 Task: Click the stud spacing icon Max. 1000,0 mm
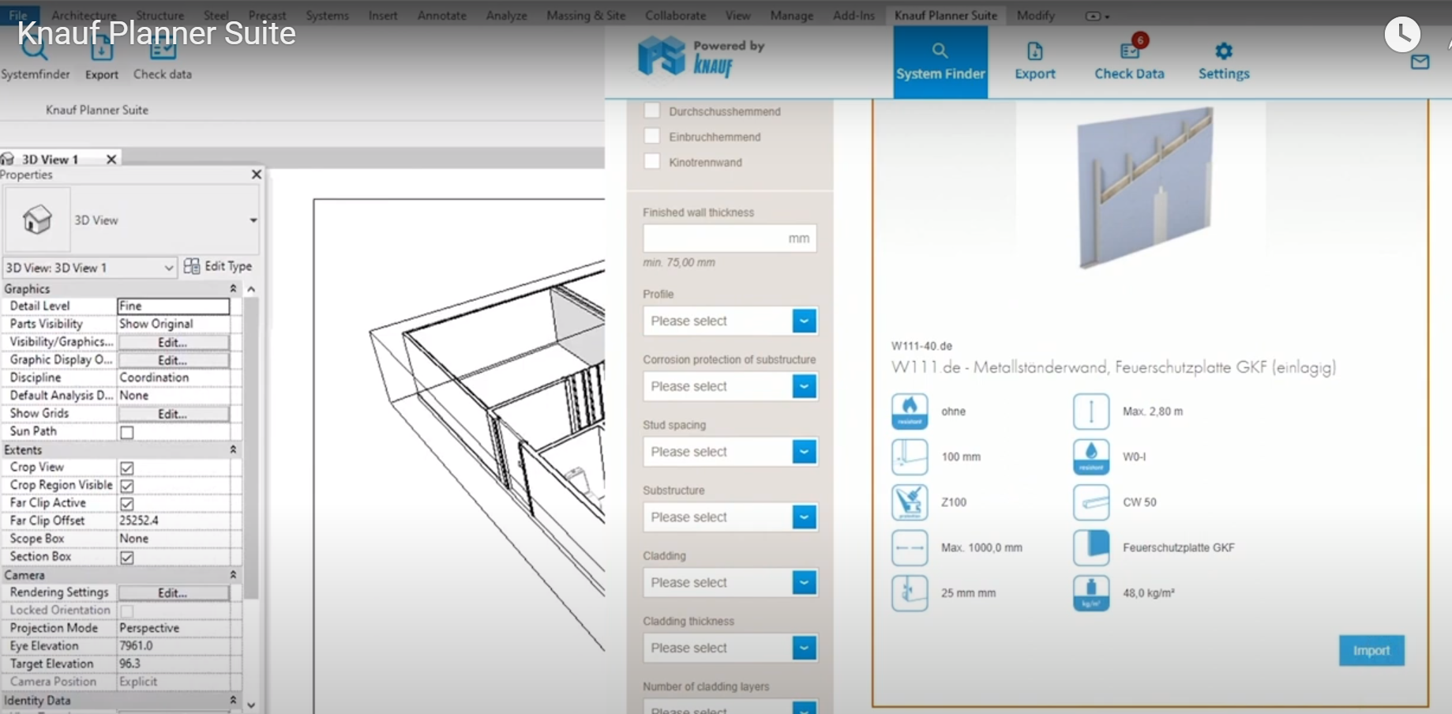tap(910, 547)
